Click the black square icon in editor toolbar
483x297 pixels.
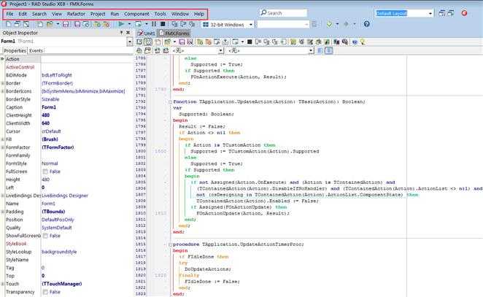pos(250,42)
